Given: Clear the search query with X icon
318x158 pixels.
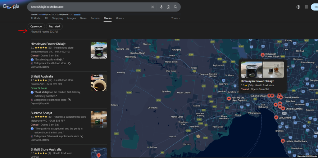Looking at the screenshot, I should pos(152,7).
